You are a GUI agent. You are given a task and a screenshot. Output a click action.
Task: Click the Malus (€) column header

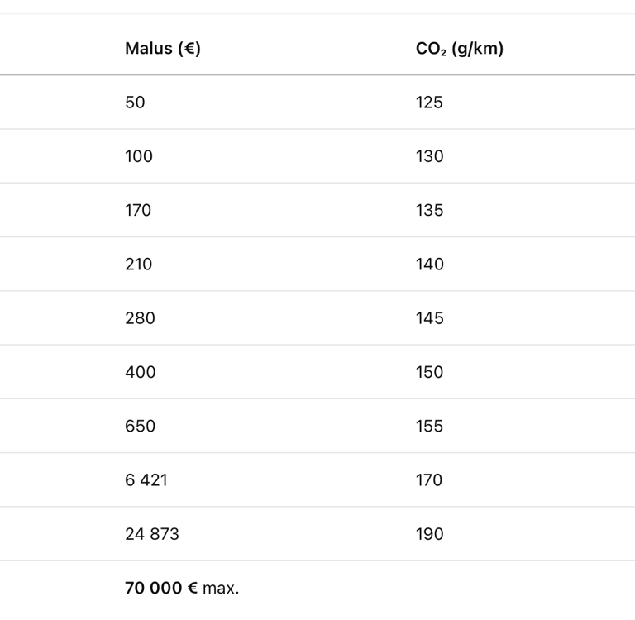[x=163, y=49]
